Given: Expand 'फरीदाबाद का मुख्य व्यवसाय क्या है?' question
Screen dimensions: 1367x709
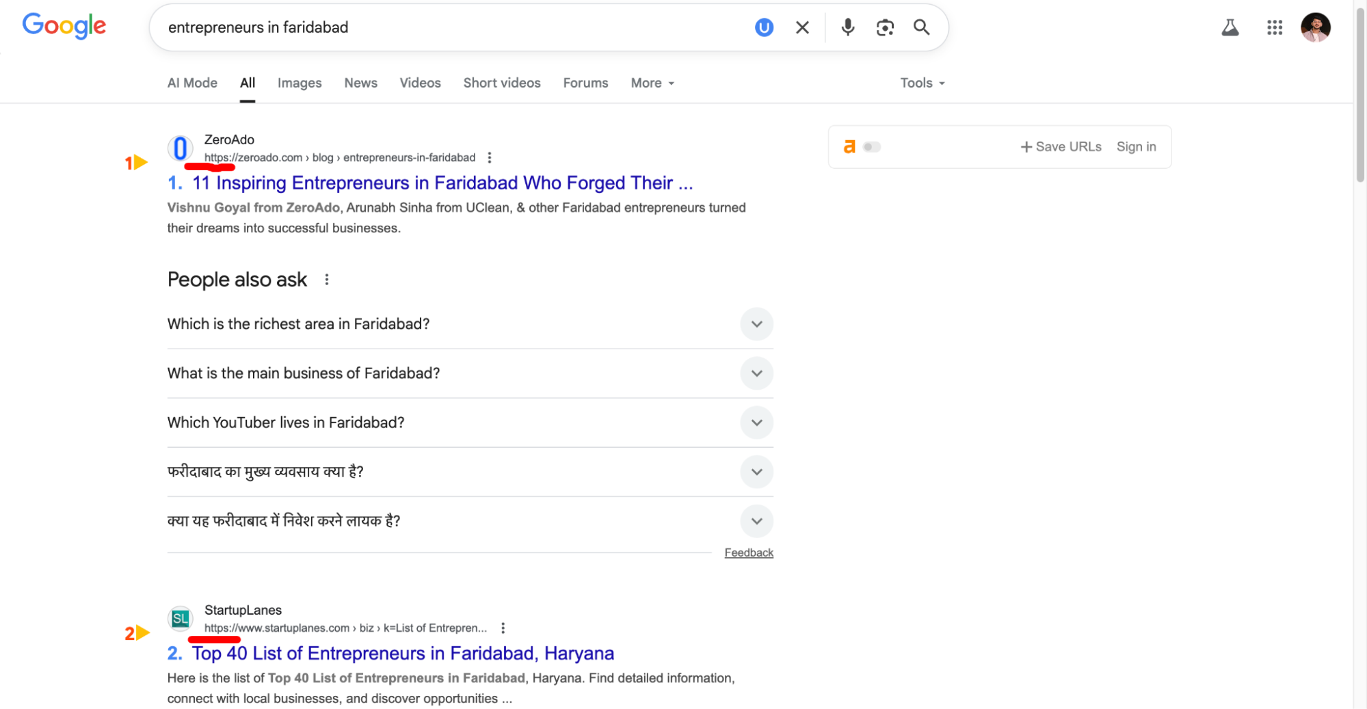Looking at the screenshot, I should (470, 472).
